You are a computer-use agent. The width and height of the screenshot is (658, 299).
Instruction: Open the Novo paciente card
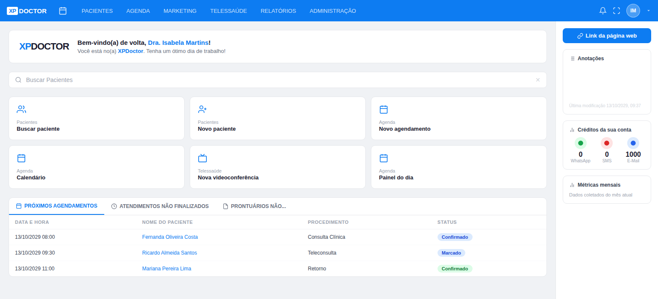tap(278, 118)
